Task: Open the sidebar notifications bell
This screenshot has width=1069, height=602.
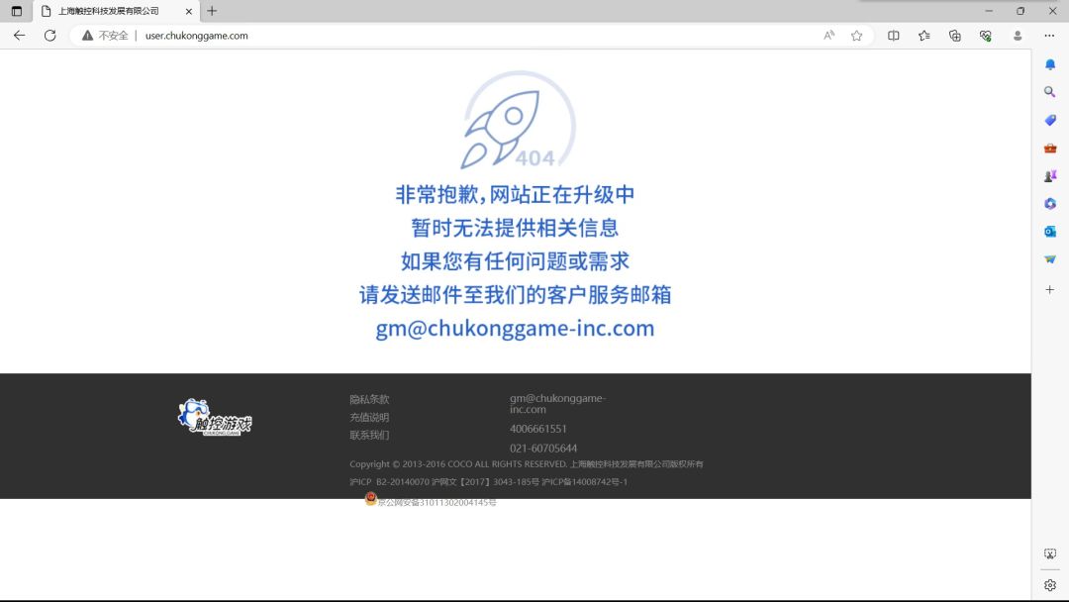Action: pos(1050,64)
